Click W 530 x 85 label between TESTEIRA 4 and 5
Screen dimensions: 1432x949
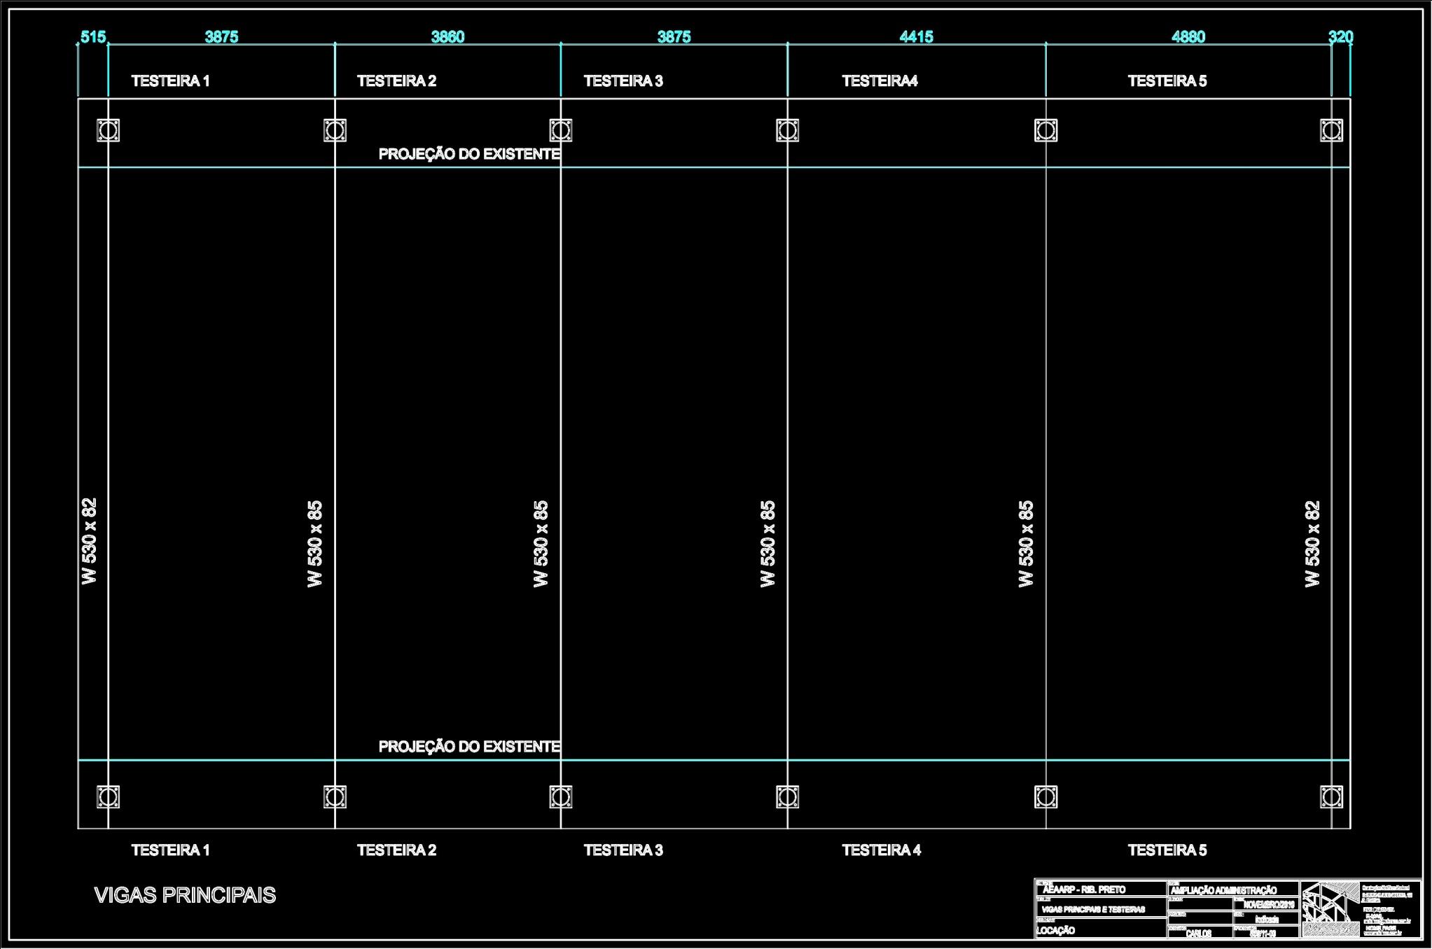pyautogui.click(x=1025, y=543)
